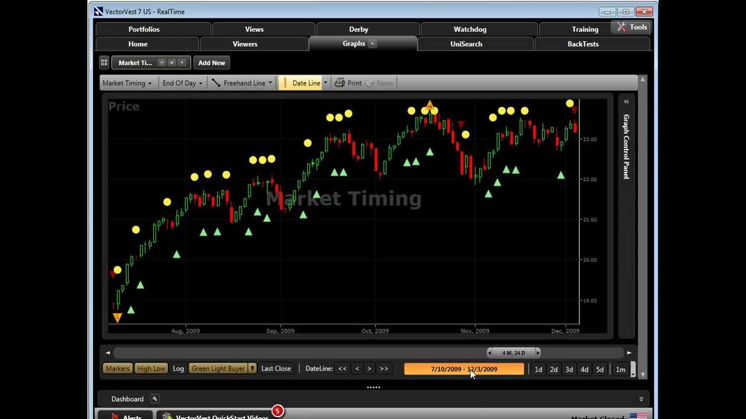Open the Green Light Buyer dropdown arrow

point(252,368)
